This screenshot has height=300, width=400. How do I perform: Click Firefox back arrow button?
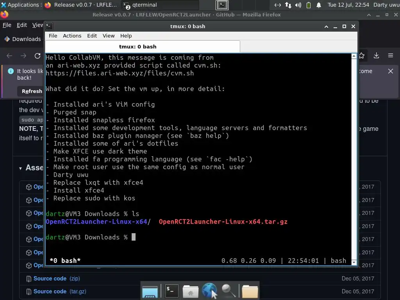[x=9, y=55]
